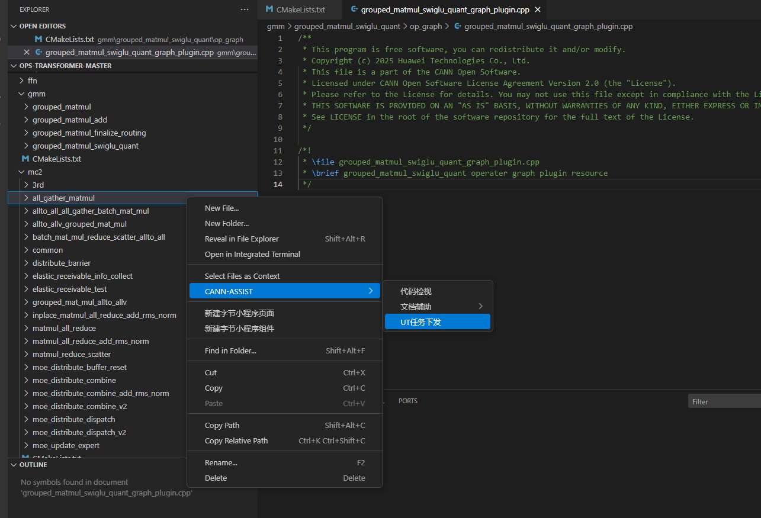Expand the CANN-ASSIST submenu arrow
This screenshot has width=761, height=518.
coord(371,291)
